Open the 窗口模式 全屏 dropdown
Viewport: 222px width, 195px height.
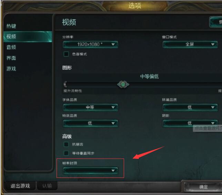pos(190,44)
